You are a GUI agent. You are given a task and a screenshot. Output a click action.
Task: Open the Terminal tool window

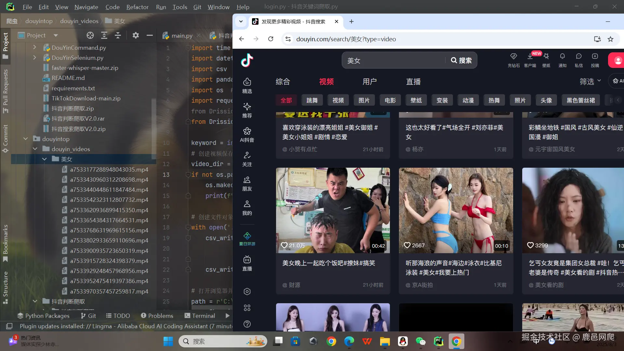[x=200, y=316]
